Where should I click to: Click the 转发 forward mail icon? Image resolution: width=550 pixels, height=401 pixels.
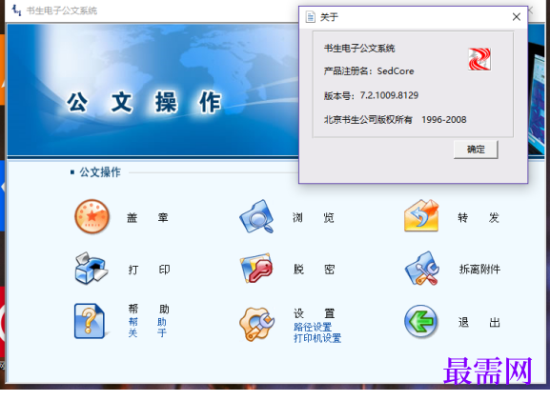[421, 215]
